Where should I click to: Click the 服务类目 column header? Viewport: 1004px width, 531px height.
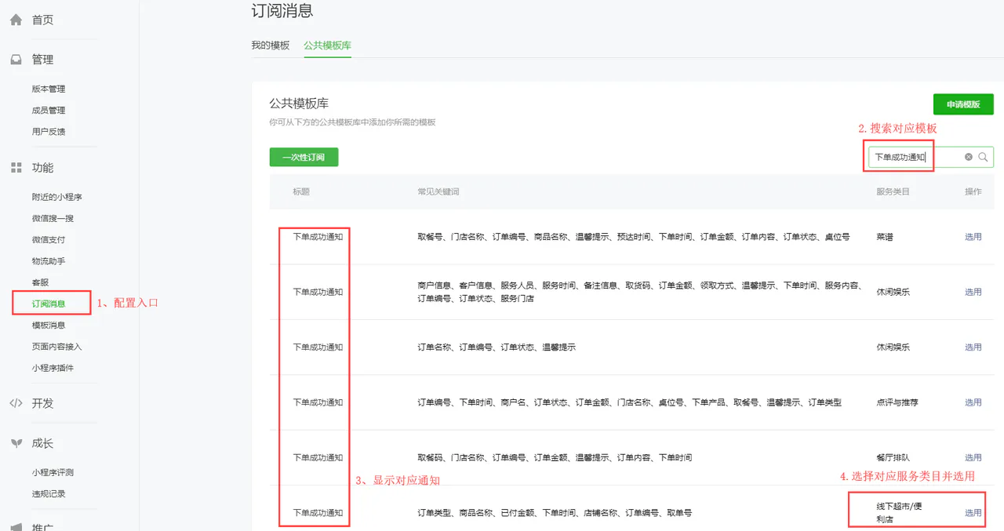[893, 191]
